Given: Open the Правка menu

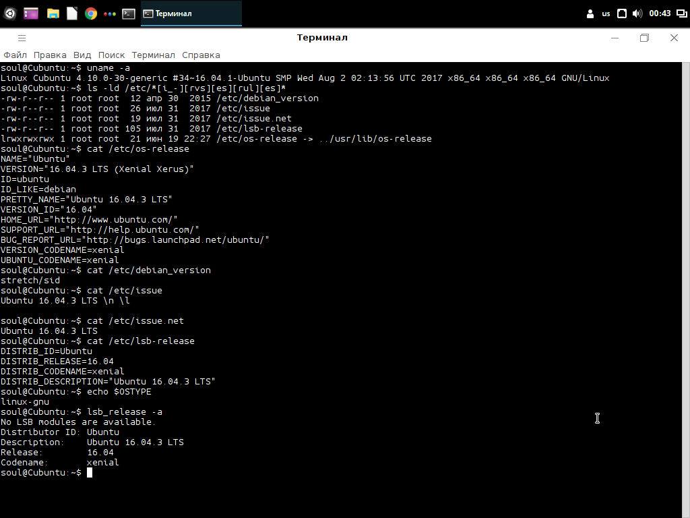Looking at the screenshot, I should click(x=50, y=55).
